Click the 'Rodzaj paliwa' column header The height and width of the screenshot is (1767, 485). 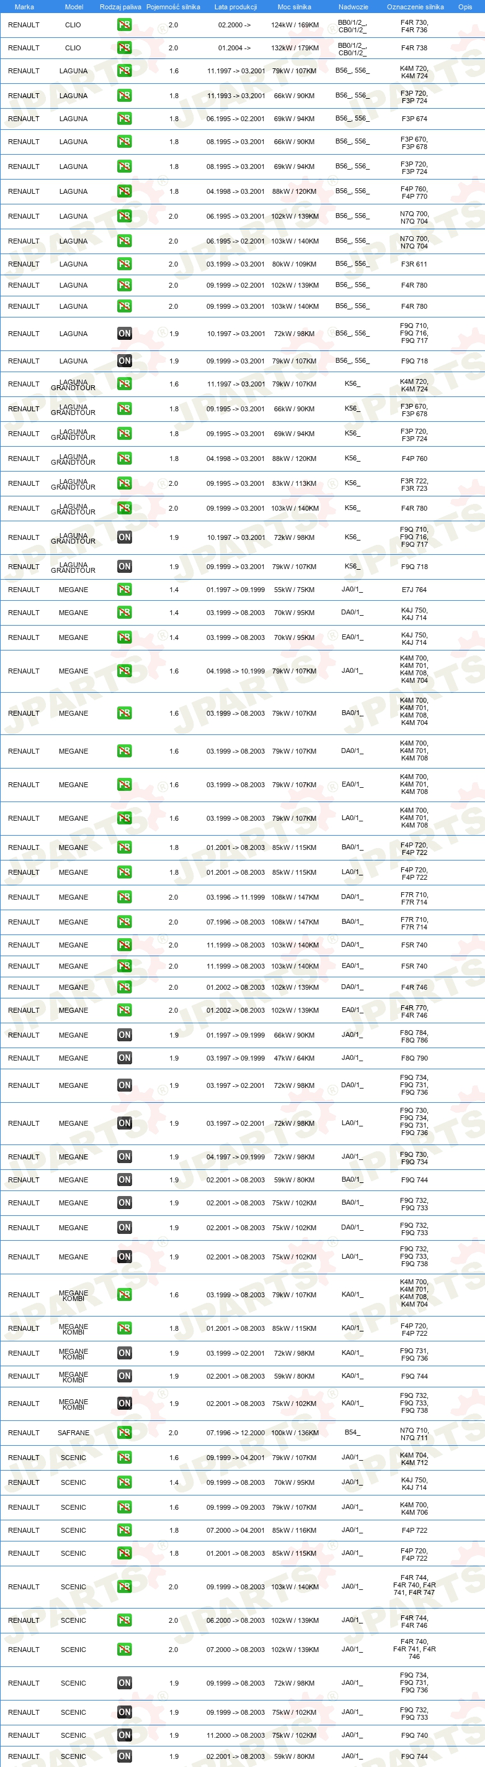[x=120, y=7]
